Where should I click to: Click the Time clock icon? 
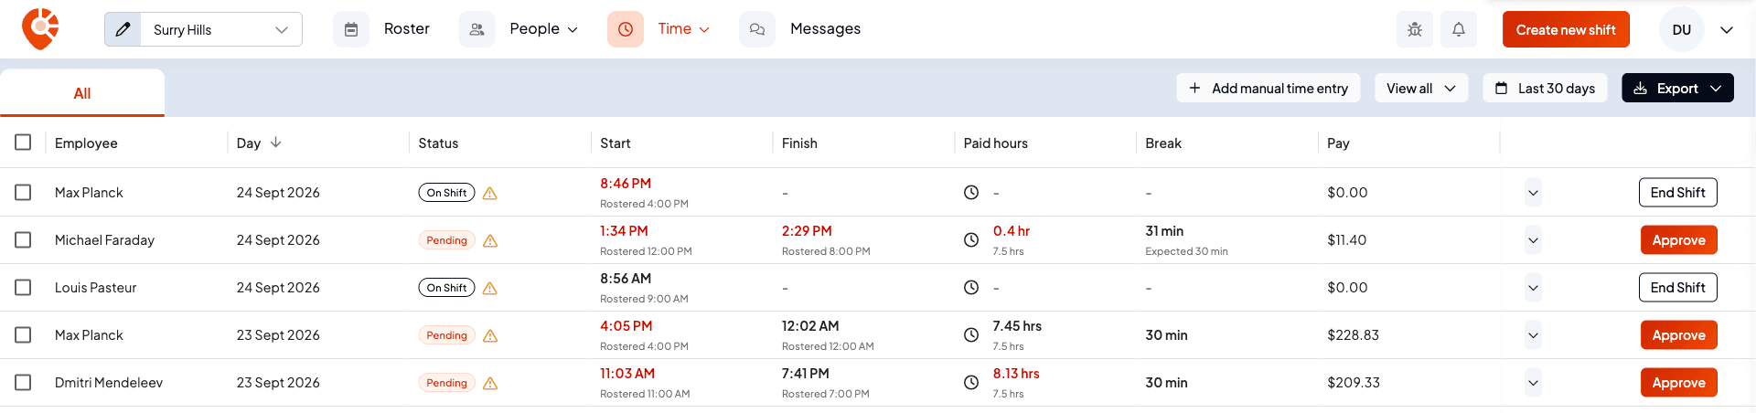tap(626, 29)
